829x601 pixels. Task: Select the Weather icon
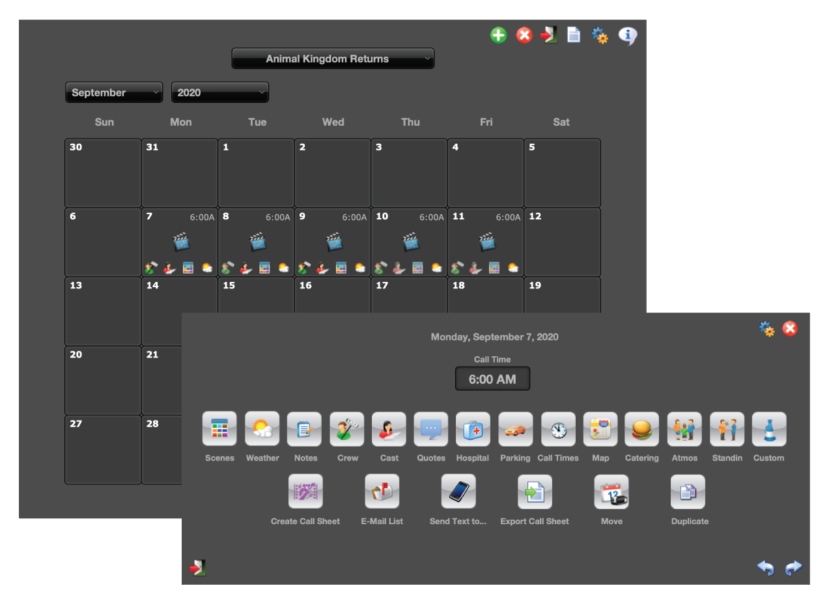(x=262, y=429)
